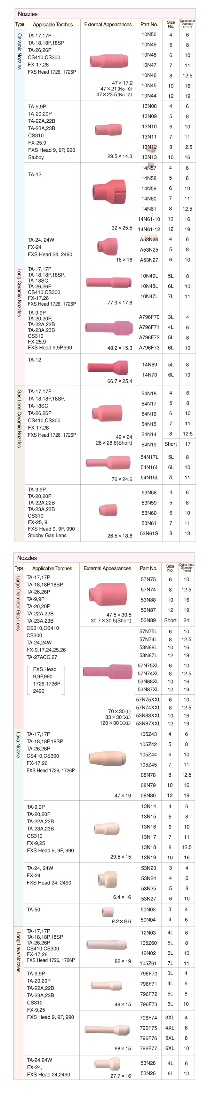This screenshot has height=1099, width=208.
Task: Select the 66.7×25.4 long TA-12 nozzle image
Action: click(x=108, y=367)
